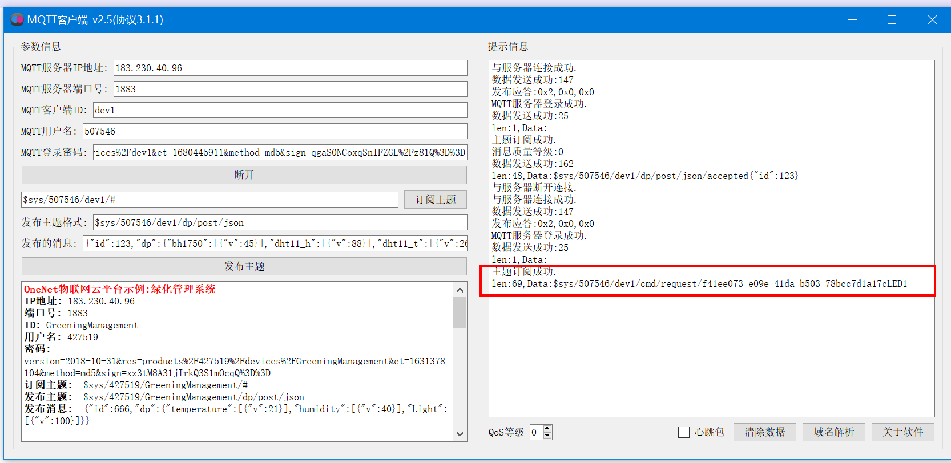
Task: Click the publish message content field
Action: click(x=275, y=243)
